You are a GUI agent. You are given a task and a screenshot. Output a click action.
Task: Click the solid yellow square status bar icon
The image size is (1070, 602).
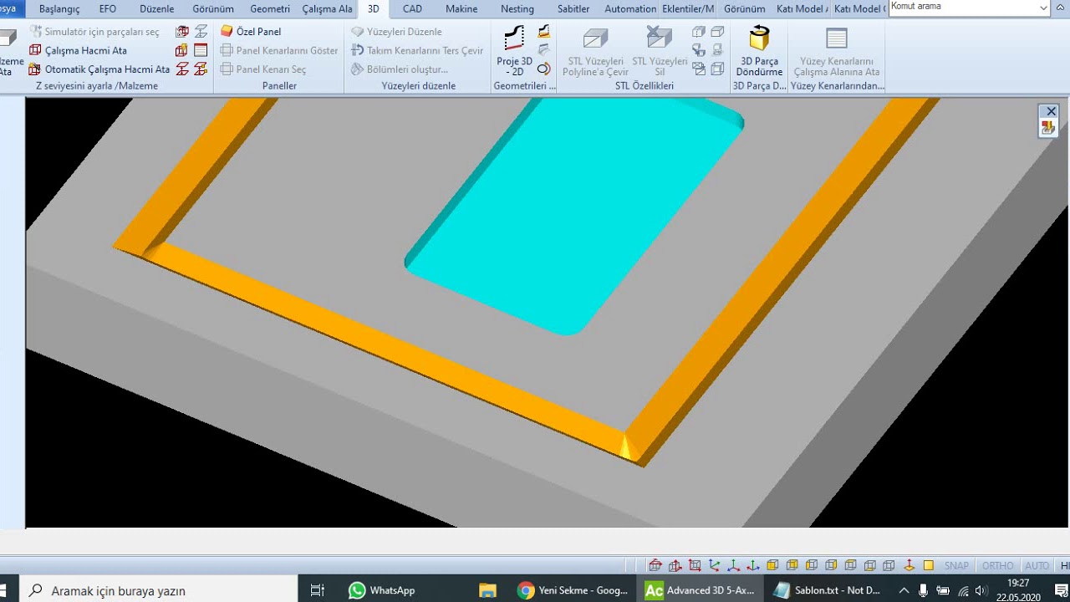tap(928, 566)
